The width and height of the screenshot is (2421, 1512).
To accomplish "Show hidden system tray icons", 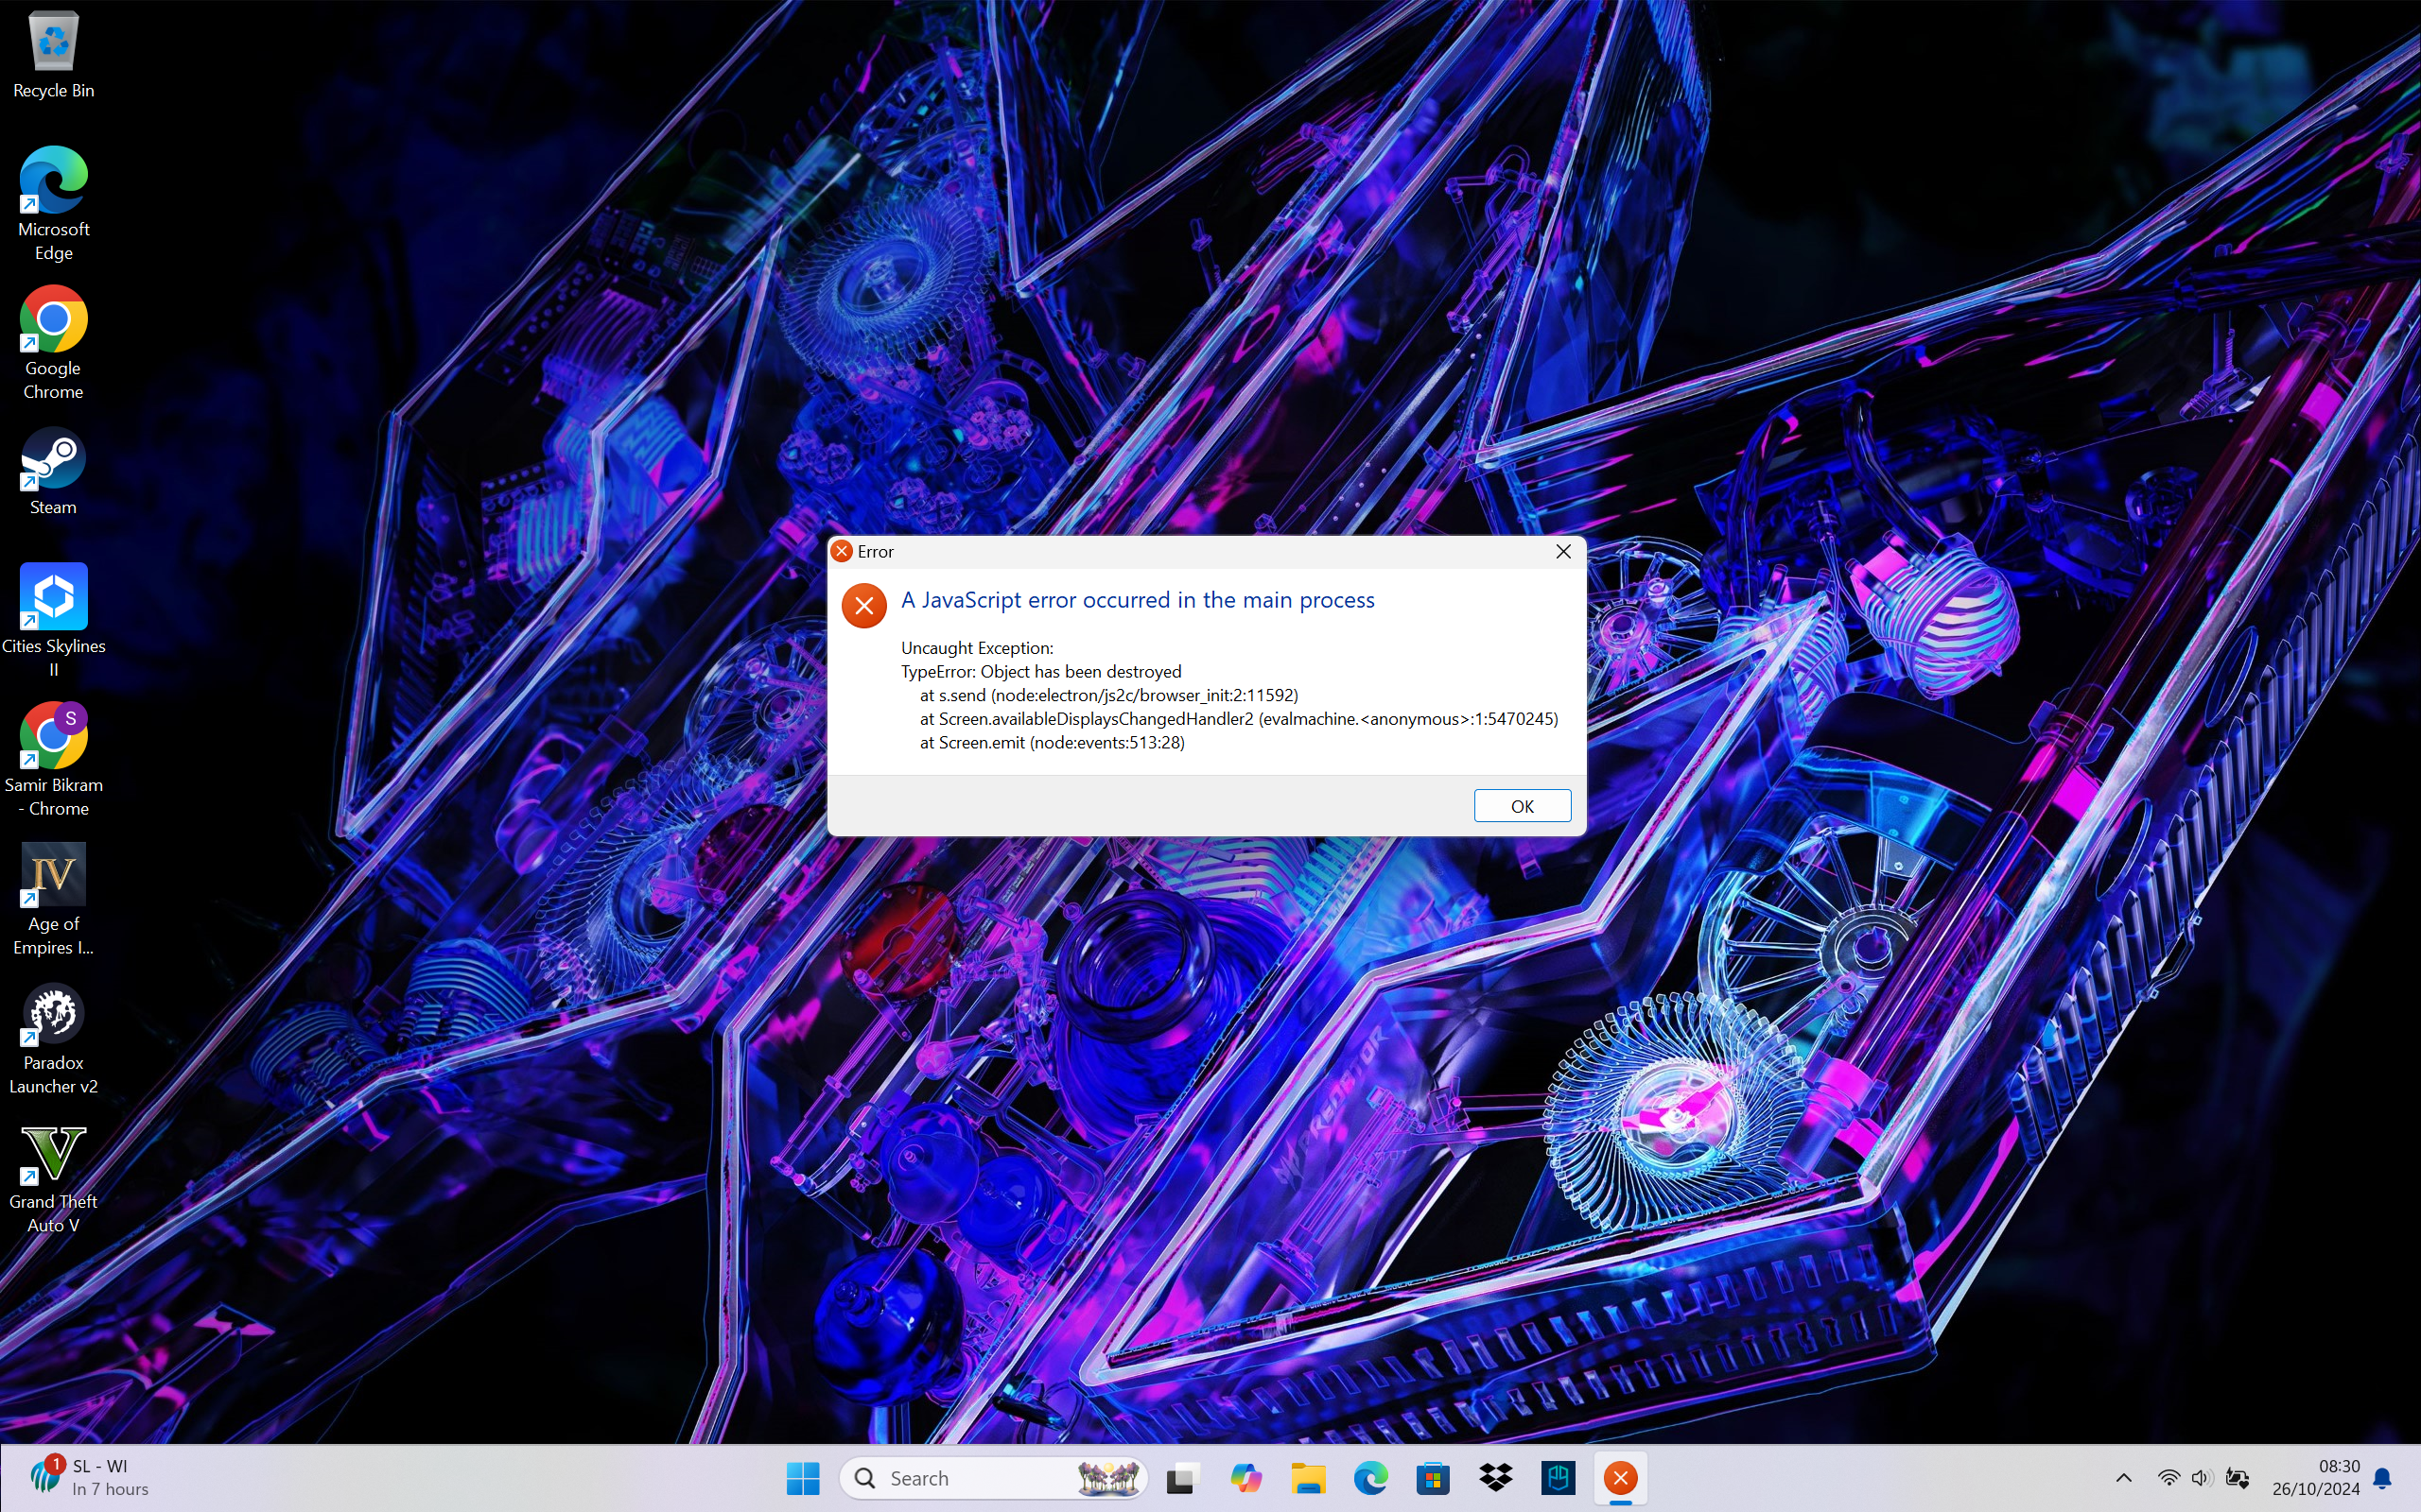I will coord(2124,1478).
